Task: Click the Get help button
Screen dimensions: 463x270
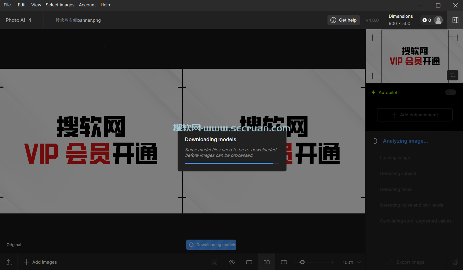Action: pyautogui.click(x=343, y=20)
